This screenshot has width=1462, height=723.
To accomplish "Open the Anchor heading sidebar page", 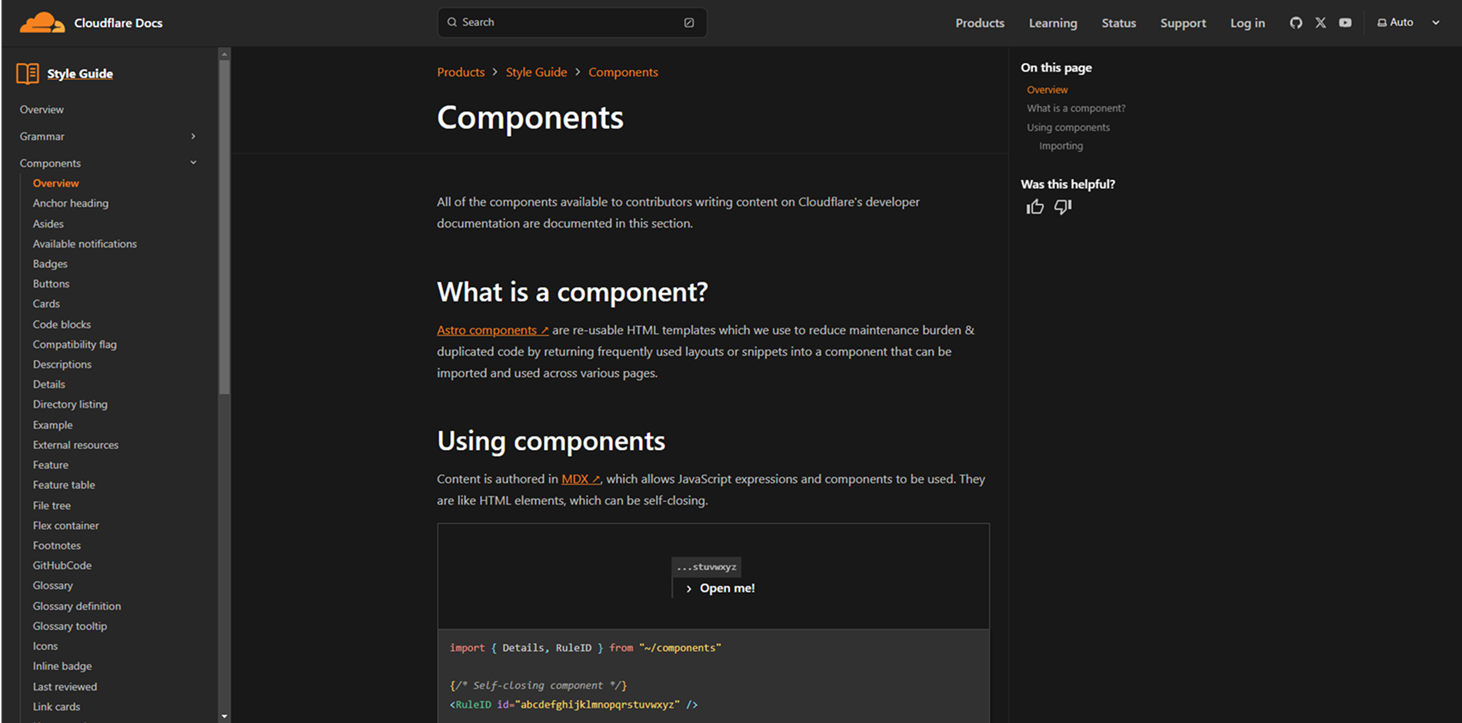I will tap(70, 203).
